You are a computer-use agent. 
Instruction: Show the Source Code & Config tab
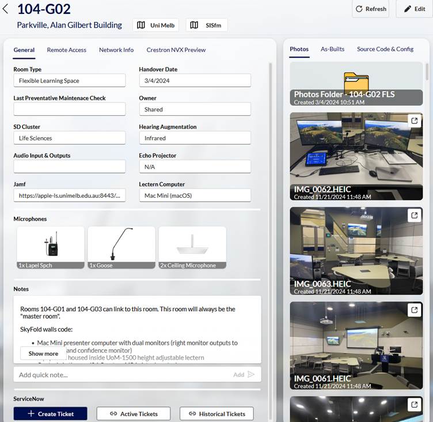pyautogui.click(x=385, y=49)
